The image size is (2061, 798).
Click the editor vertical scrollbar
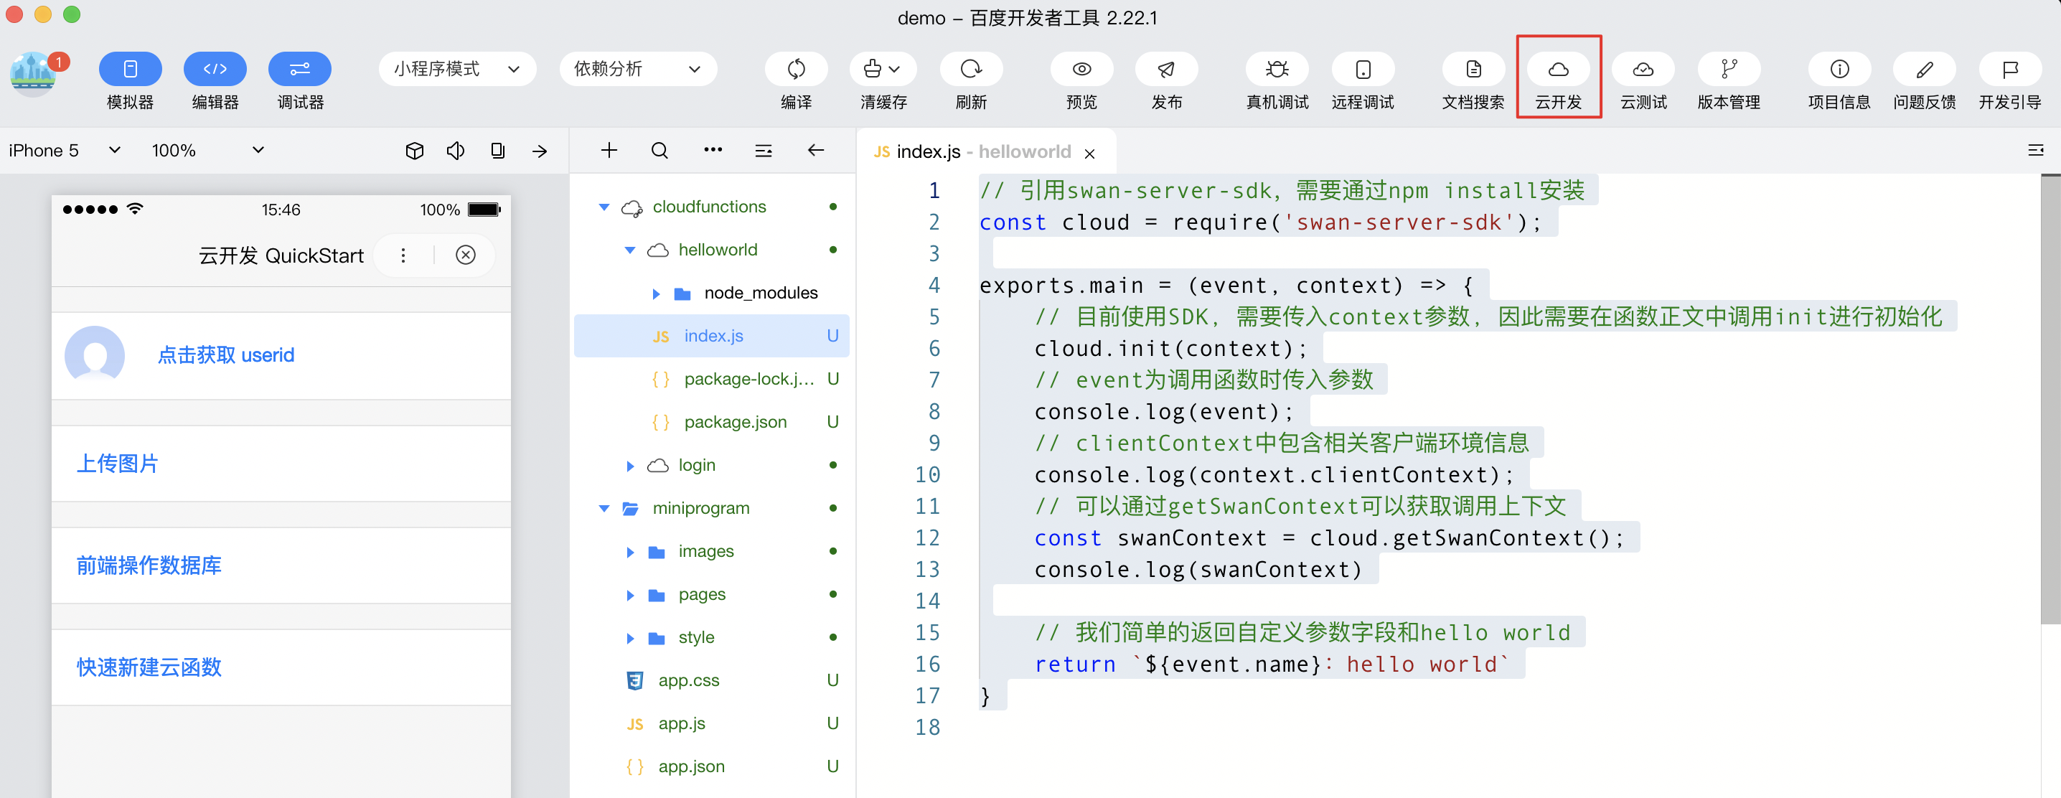[x=2050, y=400]
